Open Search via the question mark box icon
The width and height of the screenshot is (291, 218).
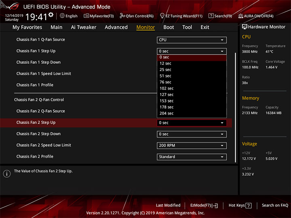[x=211, y=16]
